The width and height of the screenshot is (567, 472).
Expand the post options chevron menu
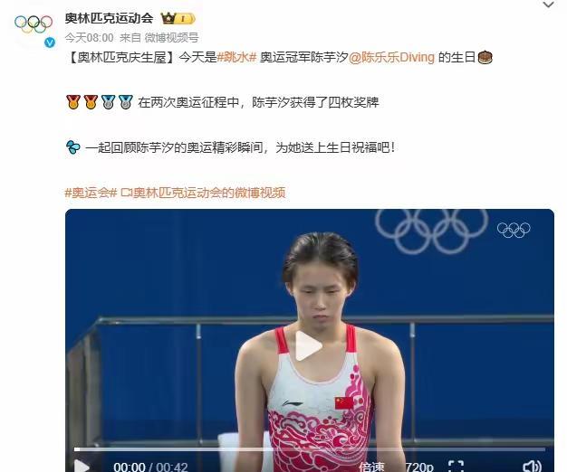[x=549, y=5]
